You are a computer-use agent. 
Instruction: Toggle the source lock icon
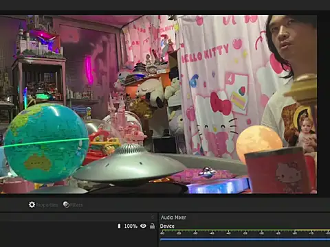(152, 226)
